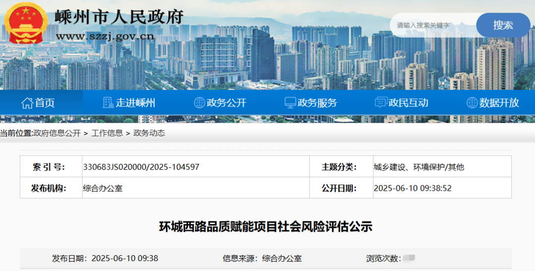Click the globe icon beside 数据开放
The width and height of the screenshot is (535, 271).
tap(472, 103)
